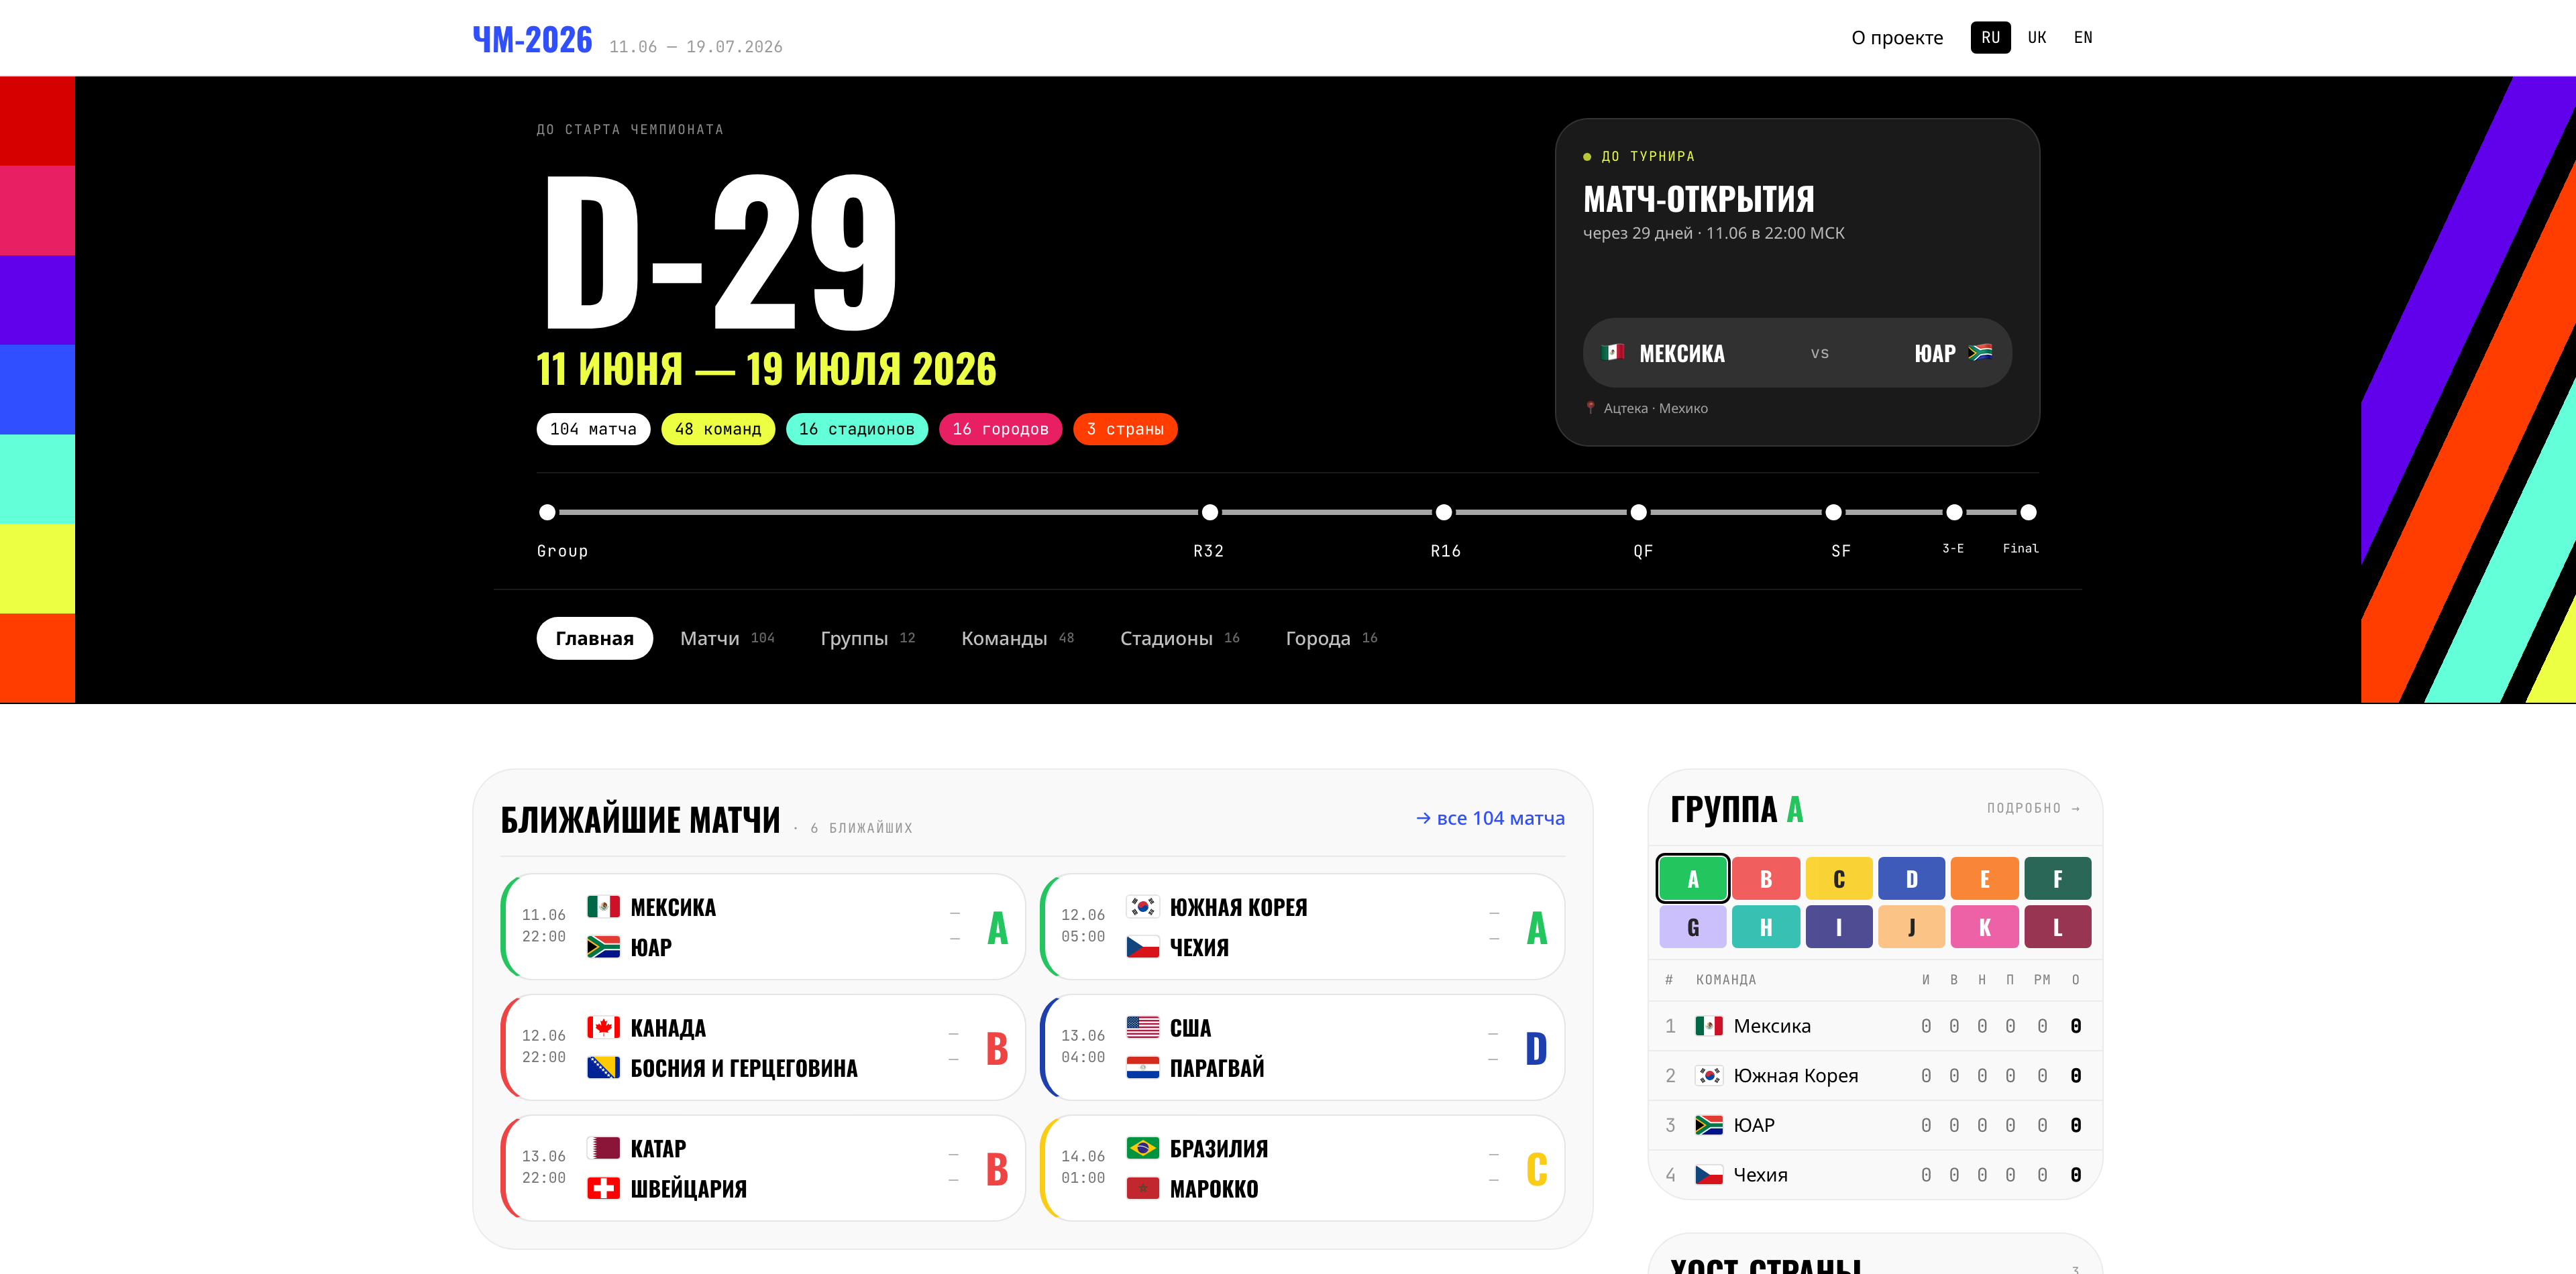
Task: Click South Africa flag in upcoming matches
Action: click(603, 946)
